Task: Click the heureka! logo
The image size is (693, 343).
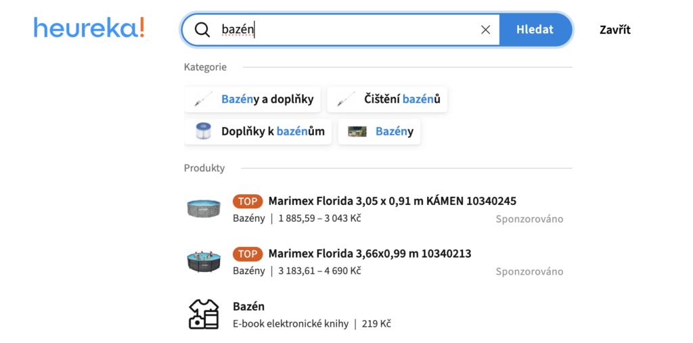Action: coord(89,28)
